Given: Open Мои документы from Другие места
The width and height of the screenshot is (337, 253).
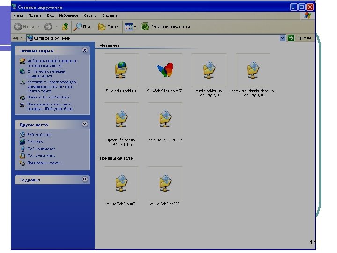Looking at the screenshot, I should (41, 156).
